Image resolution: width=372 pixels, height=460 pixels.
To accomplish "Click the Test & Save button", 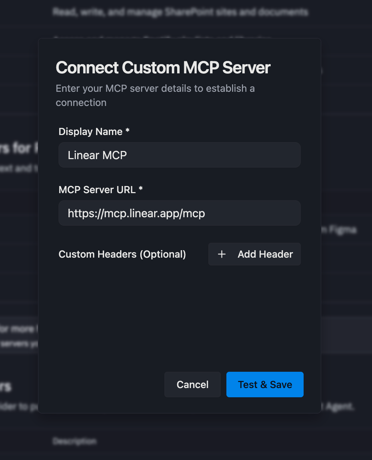I will tap(265, 385).
